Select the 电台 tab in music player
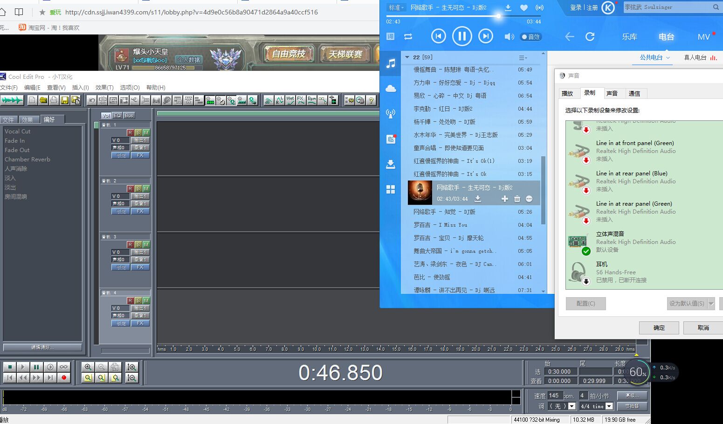Screen dimensions: 723x424 (x=666, y=37)
